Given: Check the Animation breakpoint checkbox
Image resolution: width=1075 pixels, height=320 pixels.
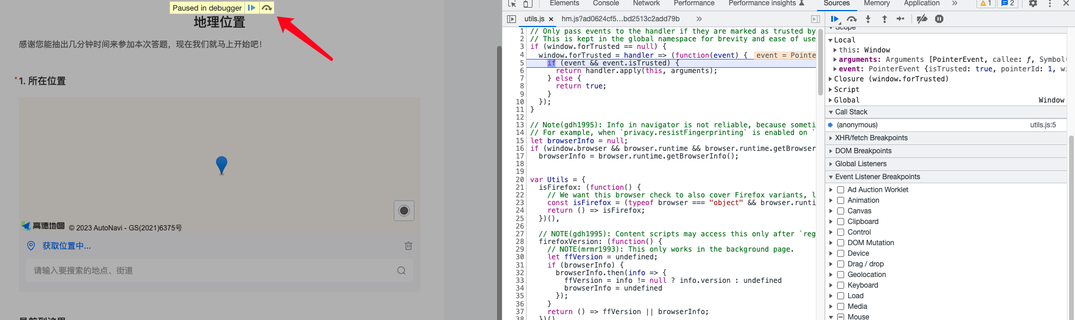Looking at the screenshot, I should point(841,200).
